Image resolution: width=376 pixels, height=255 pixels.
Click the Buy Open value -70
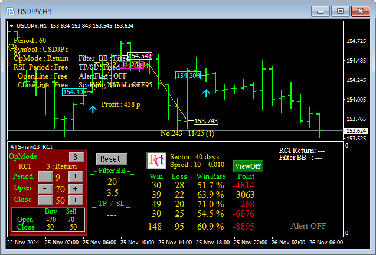tap(51, 219)
